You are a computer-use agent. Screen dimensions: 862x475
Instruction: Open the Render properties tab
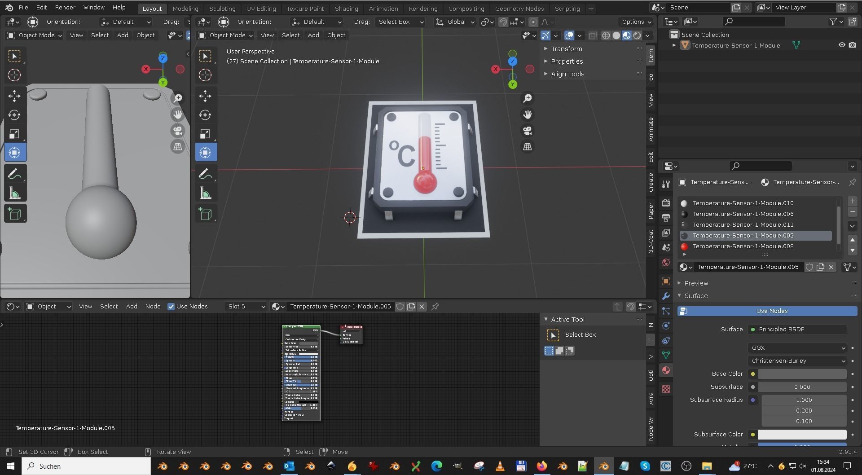666,203
